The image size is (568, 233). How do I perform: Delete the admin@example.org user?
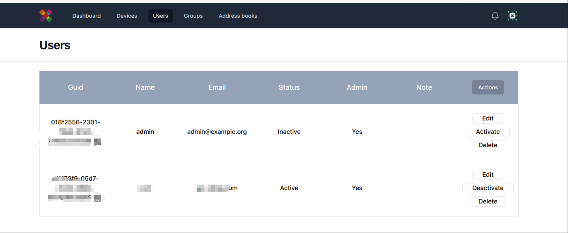(x=488, y=145)
